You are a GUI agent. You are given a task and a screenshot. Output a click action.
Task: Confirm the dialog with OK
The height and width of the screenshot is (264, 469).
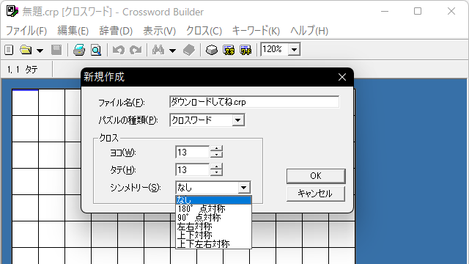pos(316,176)
